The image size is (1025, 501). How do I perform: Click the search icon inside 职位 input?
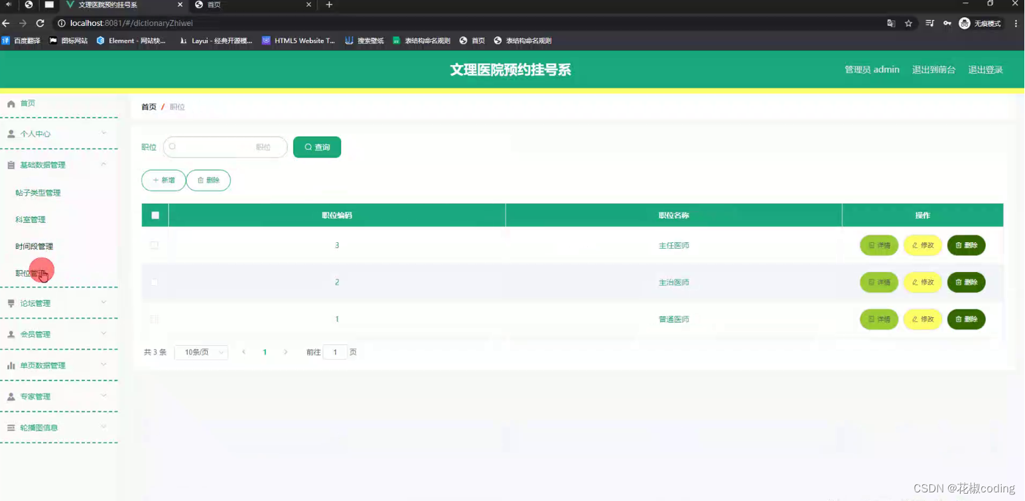coord(172,147)
